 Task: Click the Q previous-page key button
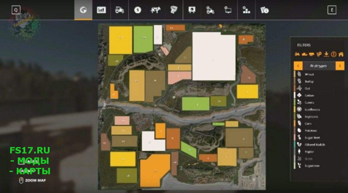[16, 10]
